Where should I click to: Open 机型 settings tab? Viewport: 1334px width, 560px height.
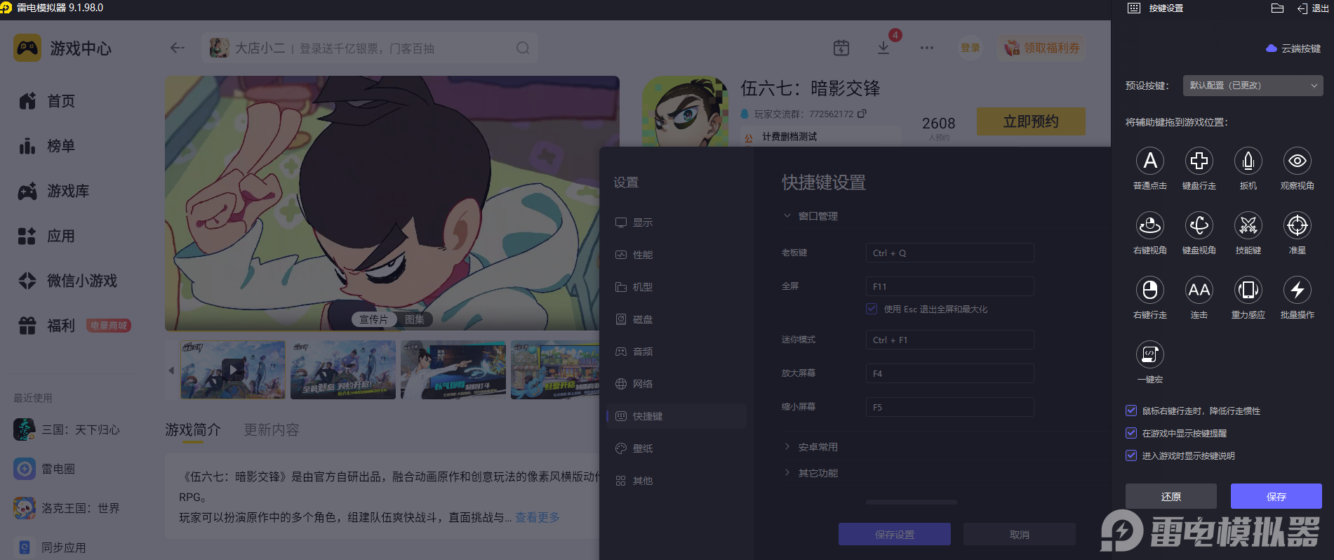point(676,287)
